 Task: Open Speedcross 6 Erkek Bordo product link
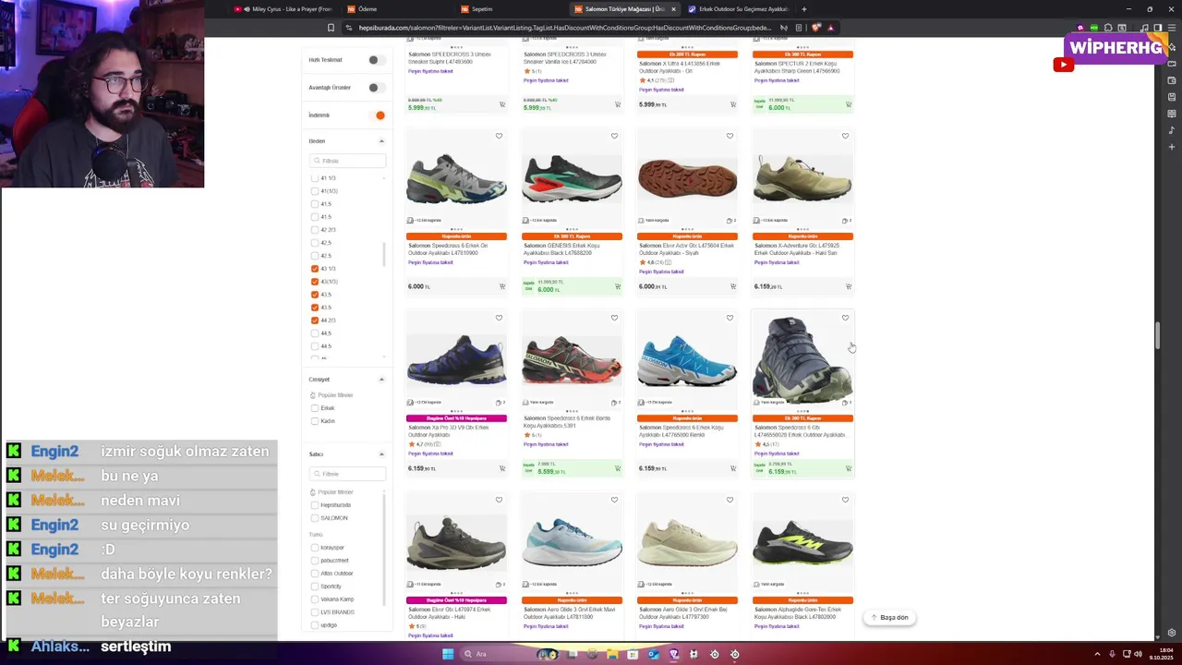tap(567, 422)
